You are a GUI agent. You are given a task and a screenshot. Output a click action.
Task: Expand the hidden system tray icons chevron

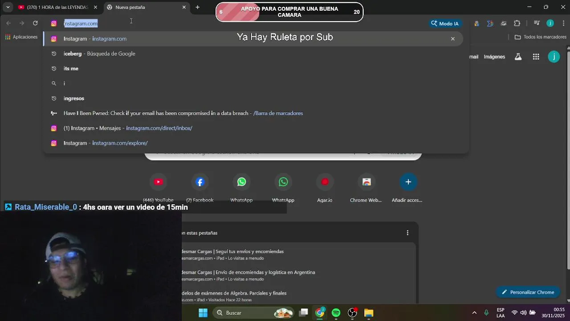tap(474, 313)
